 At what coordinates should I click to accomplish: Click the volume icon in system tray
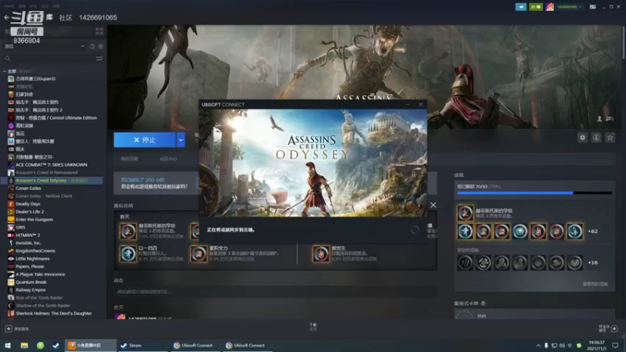562,346
